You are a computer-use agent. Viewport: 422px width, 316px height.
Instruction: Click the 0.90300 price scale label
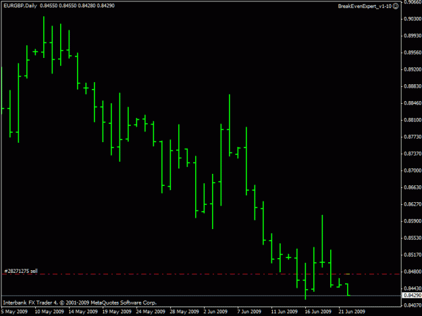point(413,19)
